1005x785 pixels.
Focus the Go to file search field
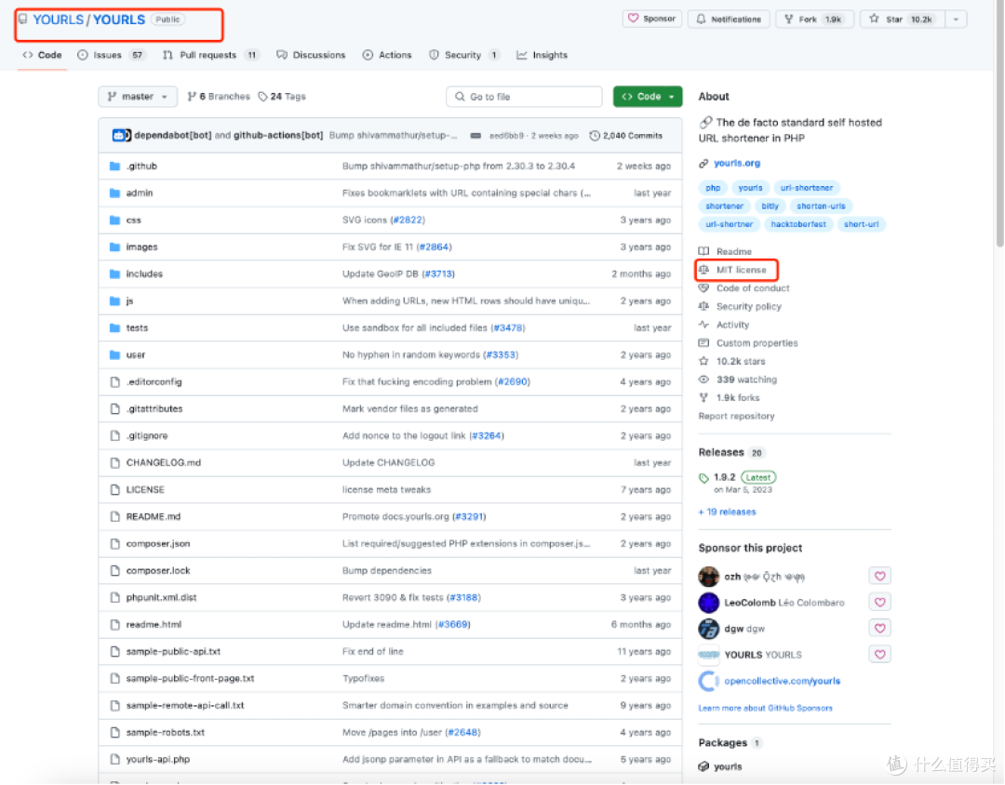(x=524, y=97)
